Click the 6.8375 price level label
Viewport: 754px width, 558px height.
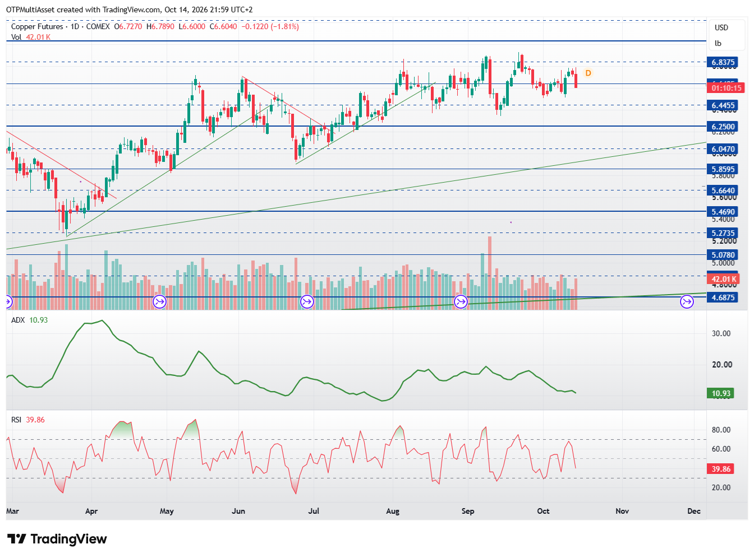723,62
